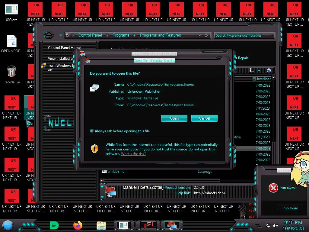Viewport: 309px width, 232px height.
Task: Click the Sysprogs publisher cell
Action: (205, 172)
